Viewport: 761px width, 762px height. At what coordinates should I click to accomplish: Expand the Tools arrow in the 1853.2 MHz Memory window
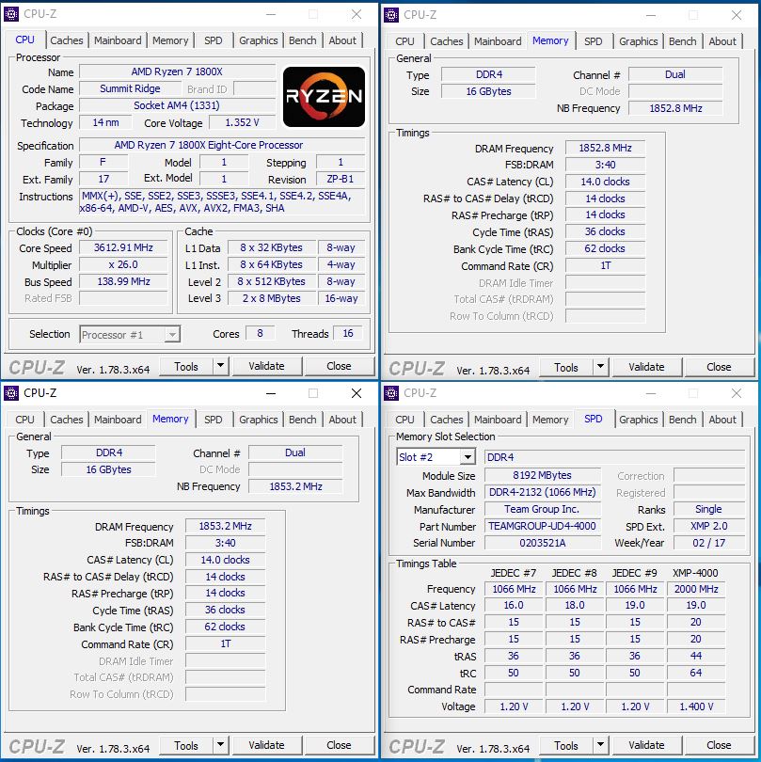click(221, 745)
